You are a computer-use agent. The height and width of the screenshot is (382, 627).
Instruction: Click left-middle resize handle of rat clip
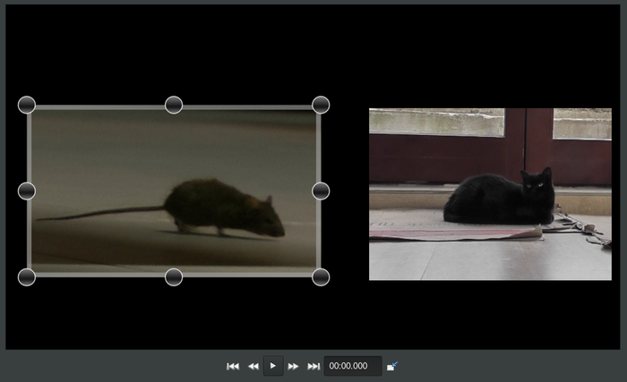point(27,191)
